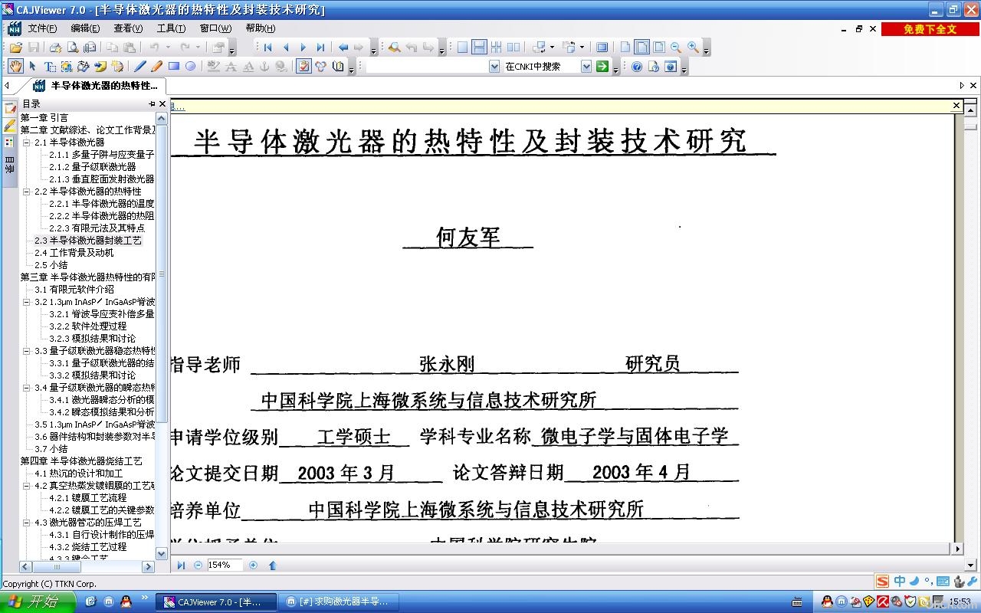Select the Hand pan tool
The image size is (981, 613).
pyautogui.click(x=15, y=67)
